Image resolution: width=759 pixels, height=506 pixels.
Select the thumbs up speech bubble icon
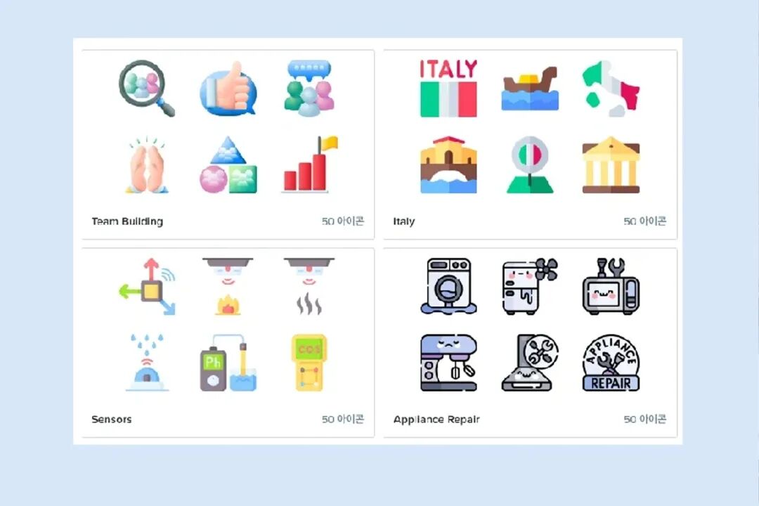tap(228, 88)
